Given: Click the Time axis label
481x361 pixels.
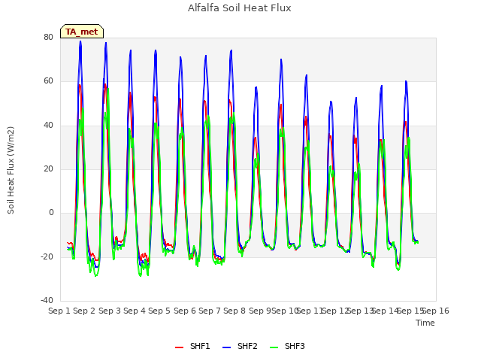Looking at the screenshot, I should click(425, 323).
